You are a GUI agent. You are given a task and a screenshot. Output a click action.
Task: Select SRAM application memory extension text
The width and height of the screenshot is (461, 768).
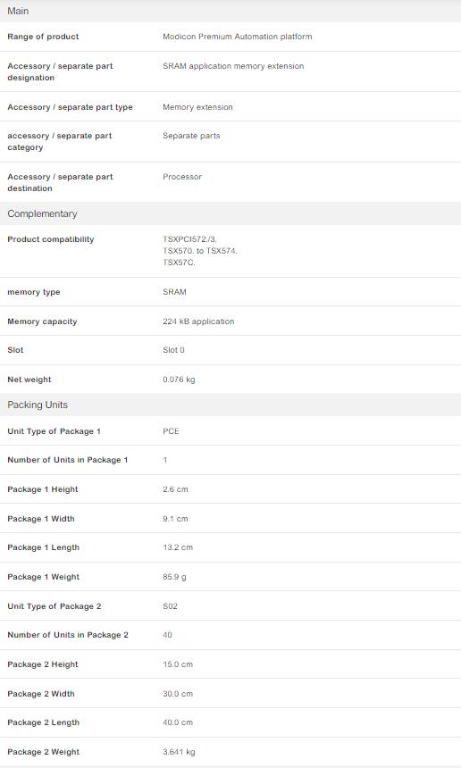pos(233,66)
